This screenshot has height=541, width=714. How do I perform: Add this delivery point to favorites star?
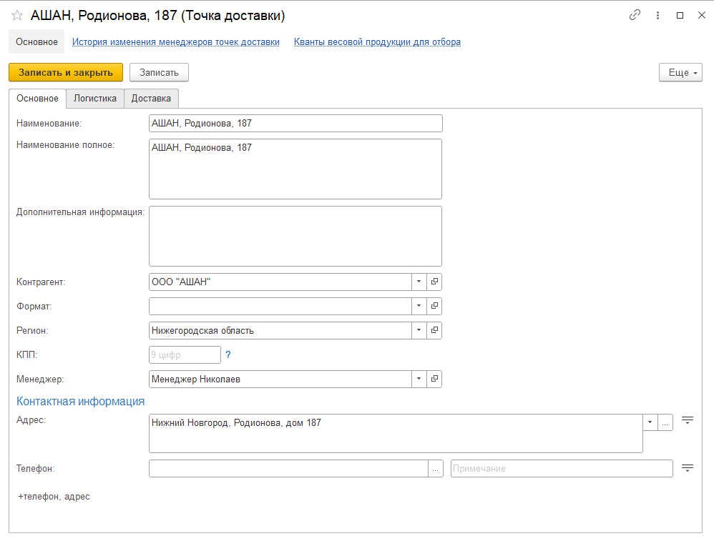point(17,16)
